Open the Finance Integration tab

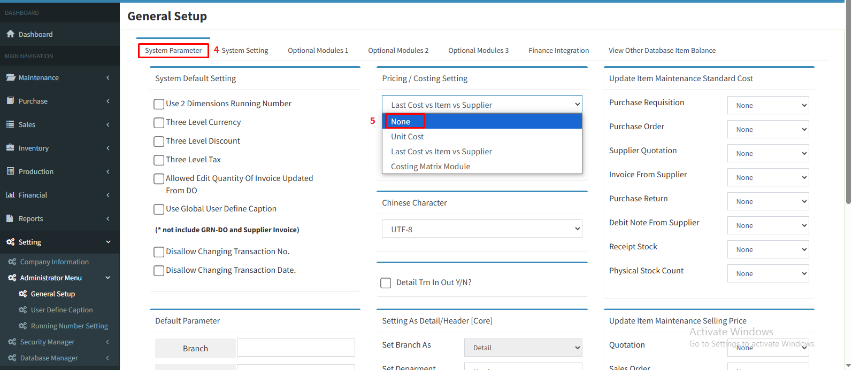558,51
